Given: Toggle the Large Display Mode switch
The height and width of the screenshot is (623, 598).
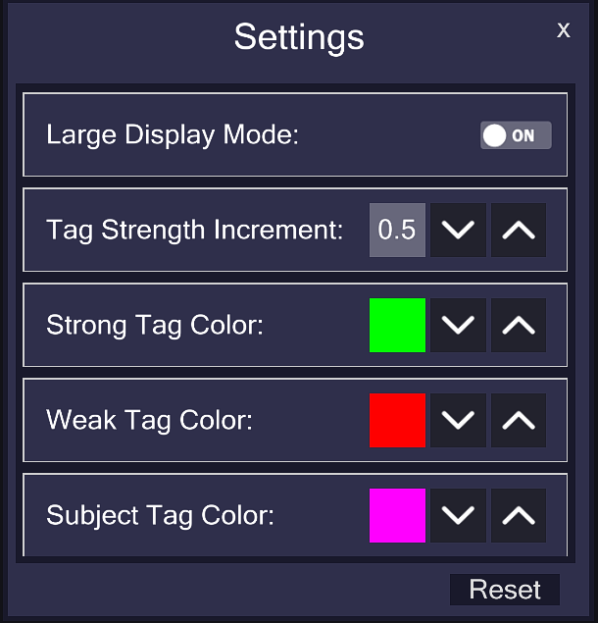Looking at the screenshot, I should click(x=516, y=135).
